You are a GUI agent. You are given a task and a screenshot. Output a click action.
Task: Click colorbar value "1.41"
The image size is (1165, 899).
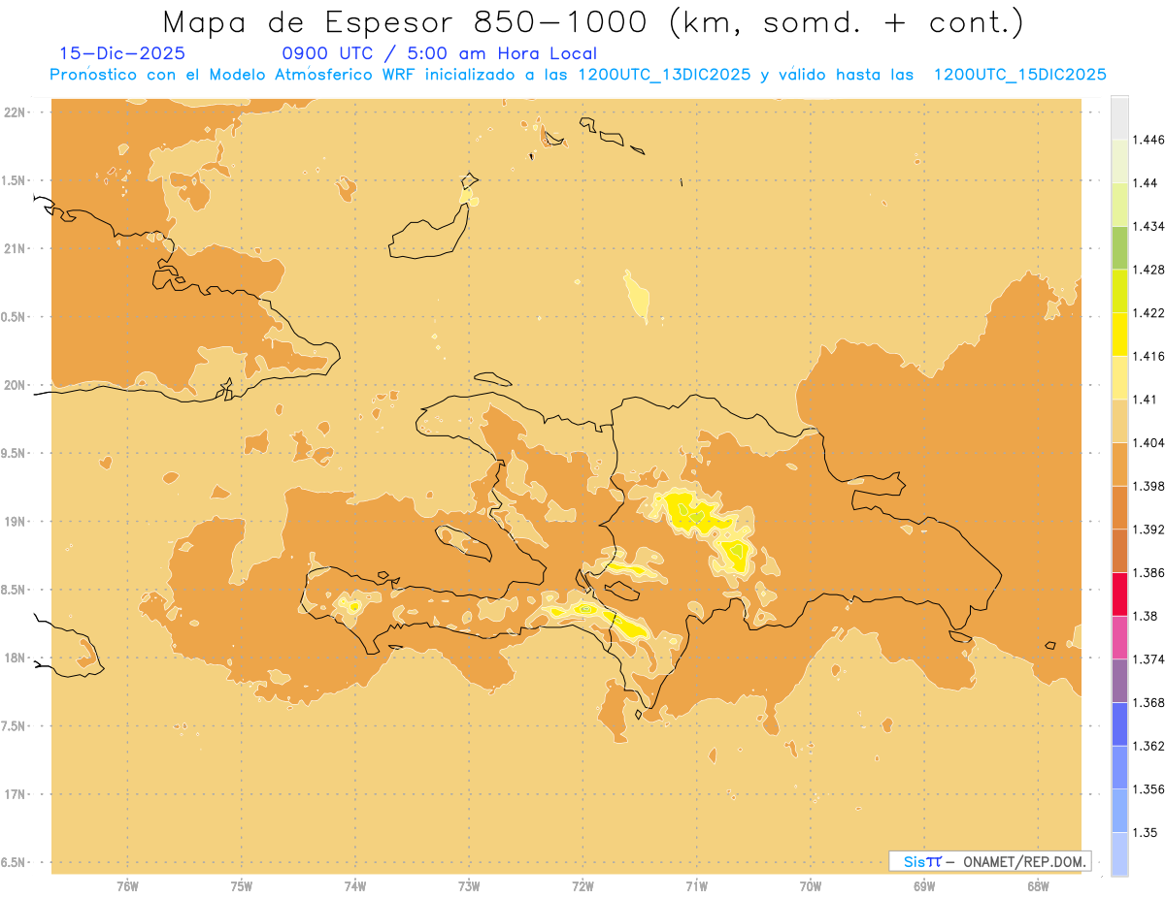coord(1146,400)
